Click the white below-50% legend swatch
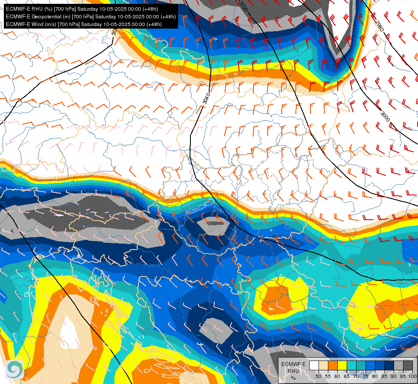The height and width of the screenshot is (384, 418). [x=314, y=365]
